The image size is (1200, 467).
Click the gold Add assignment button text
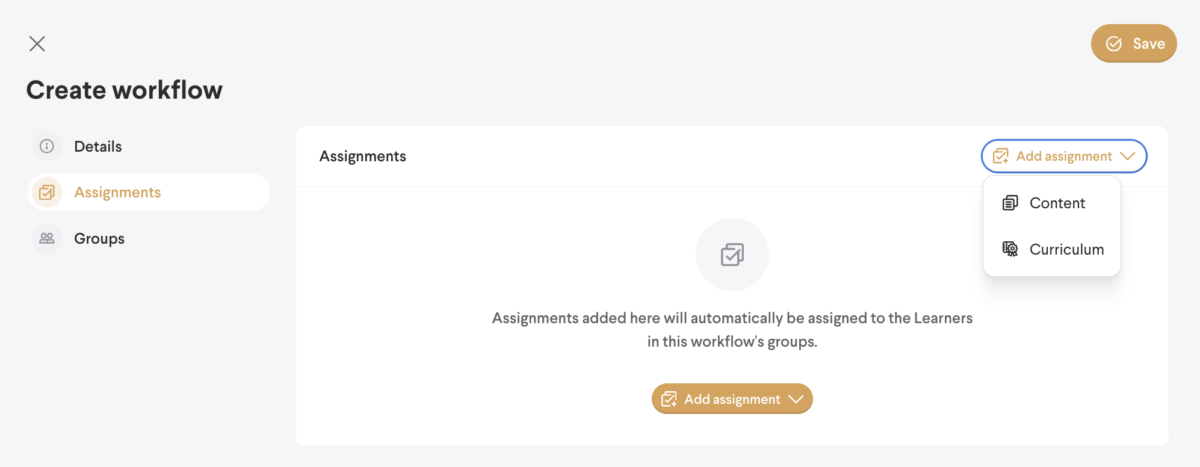pos(732,399)
